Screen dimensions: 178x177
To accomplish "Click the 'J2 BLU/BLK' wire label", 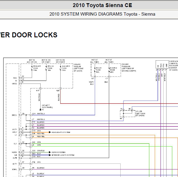I will (x=38, y=174).
